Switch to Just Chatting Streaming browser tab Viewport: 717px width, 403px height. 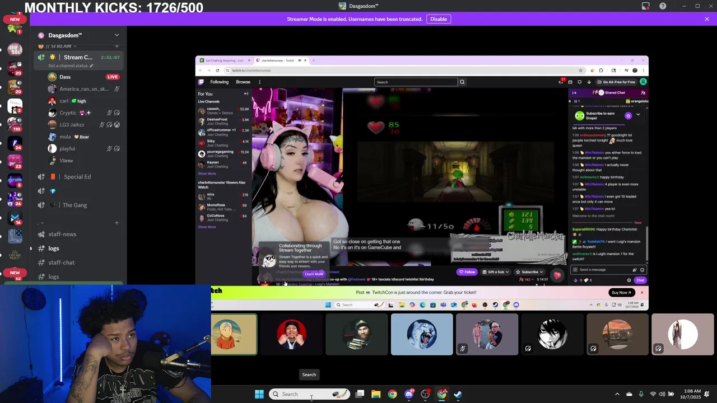224,60
